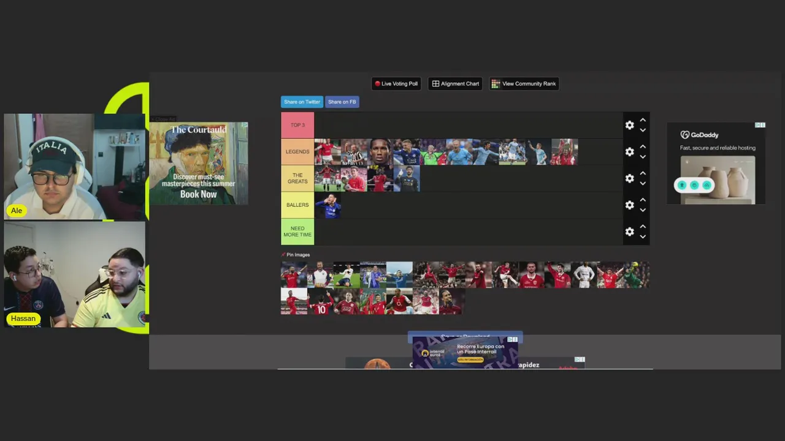This screenshot has width=785, height=441.
Task: Move TOP 3 tier down with arrow
Action: 643,130
